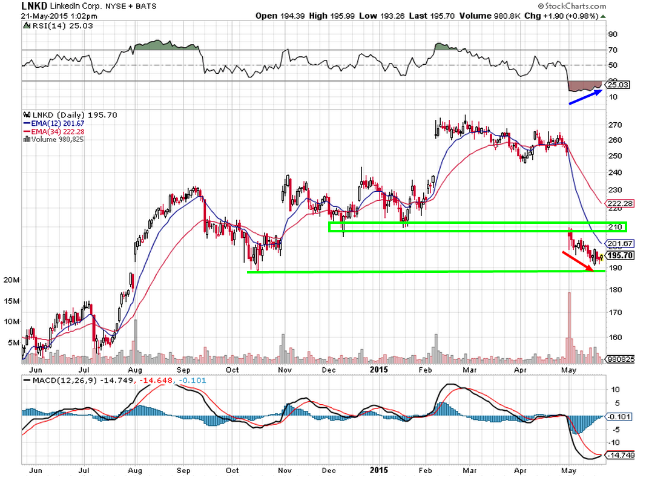Viewport: 649px width, 478px height.
Task: Click the RSI indicator mountain icon
Action: (27, 25)
